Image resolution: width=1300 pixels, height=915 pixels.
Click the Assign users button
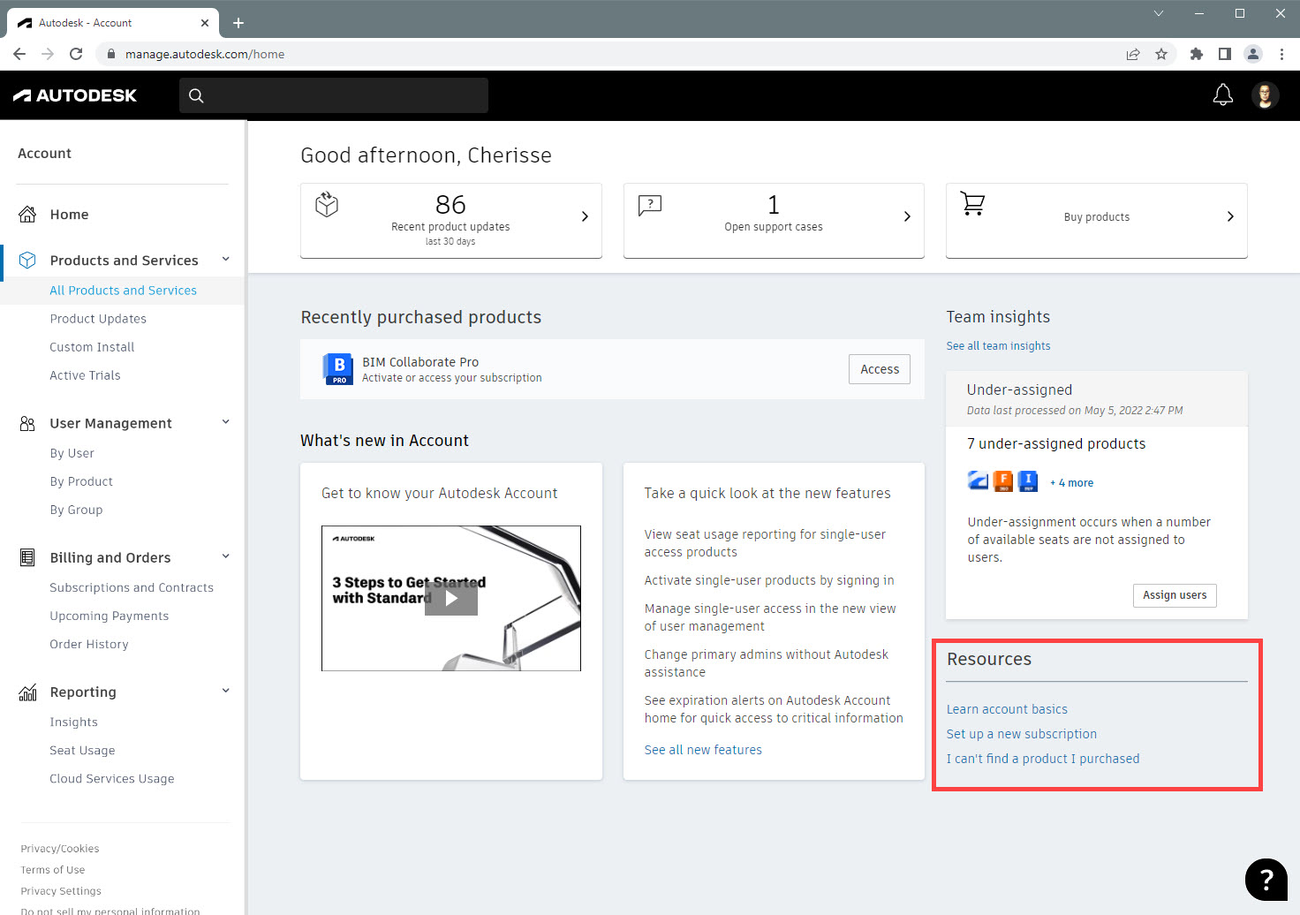point(1175,595)
